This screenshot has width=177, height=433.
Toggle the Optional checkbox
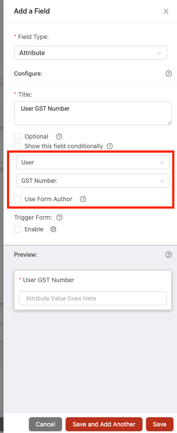click(x=17, y=136)
